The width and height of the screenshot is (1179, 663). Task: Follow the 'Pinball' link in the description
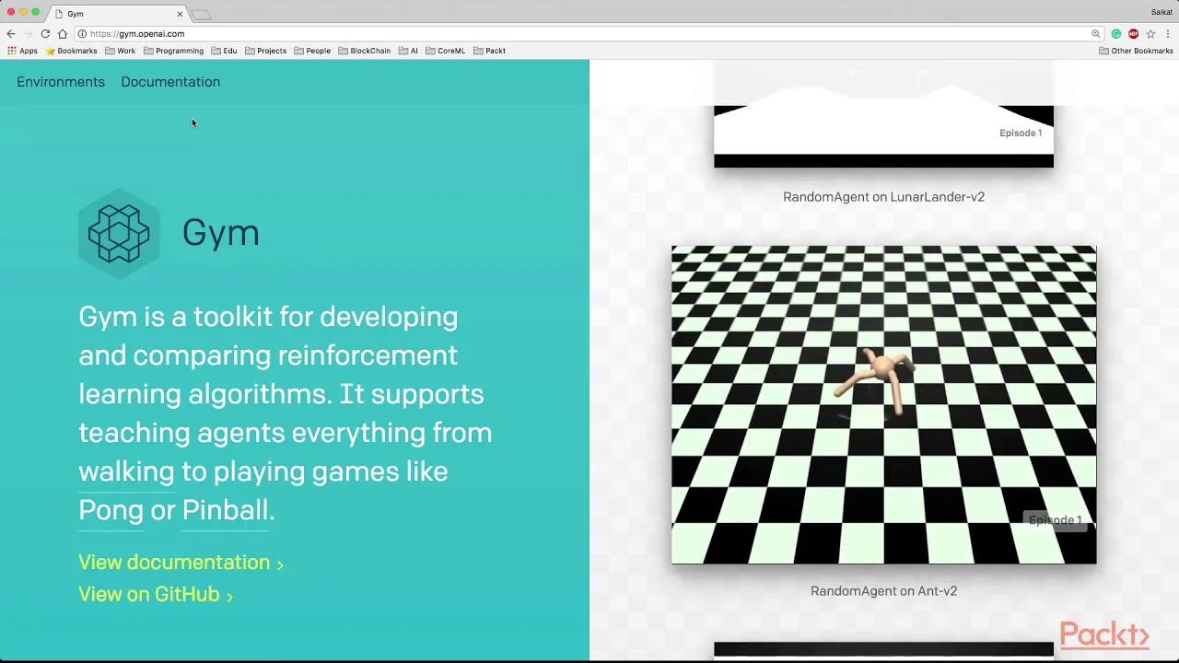[x=226, y=510]
